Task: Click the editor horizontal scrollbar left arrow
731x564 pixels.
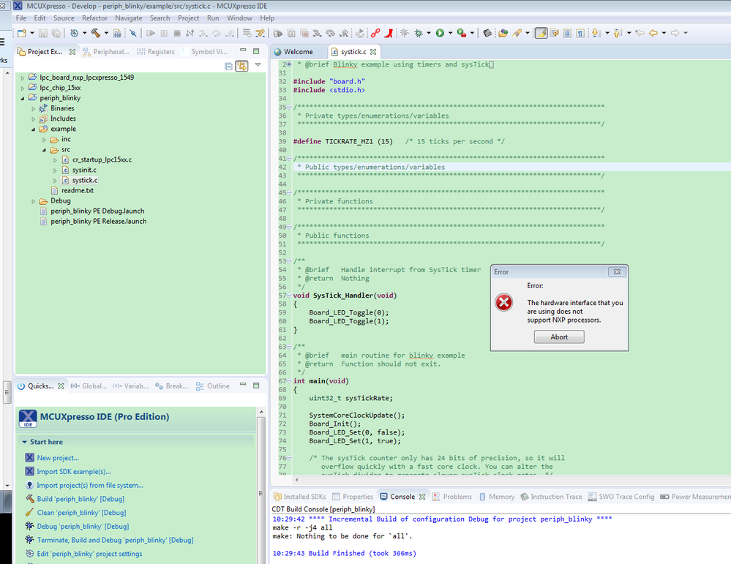Action: [x=297, y=479]
